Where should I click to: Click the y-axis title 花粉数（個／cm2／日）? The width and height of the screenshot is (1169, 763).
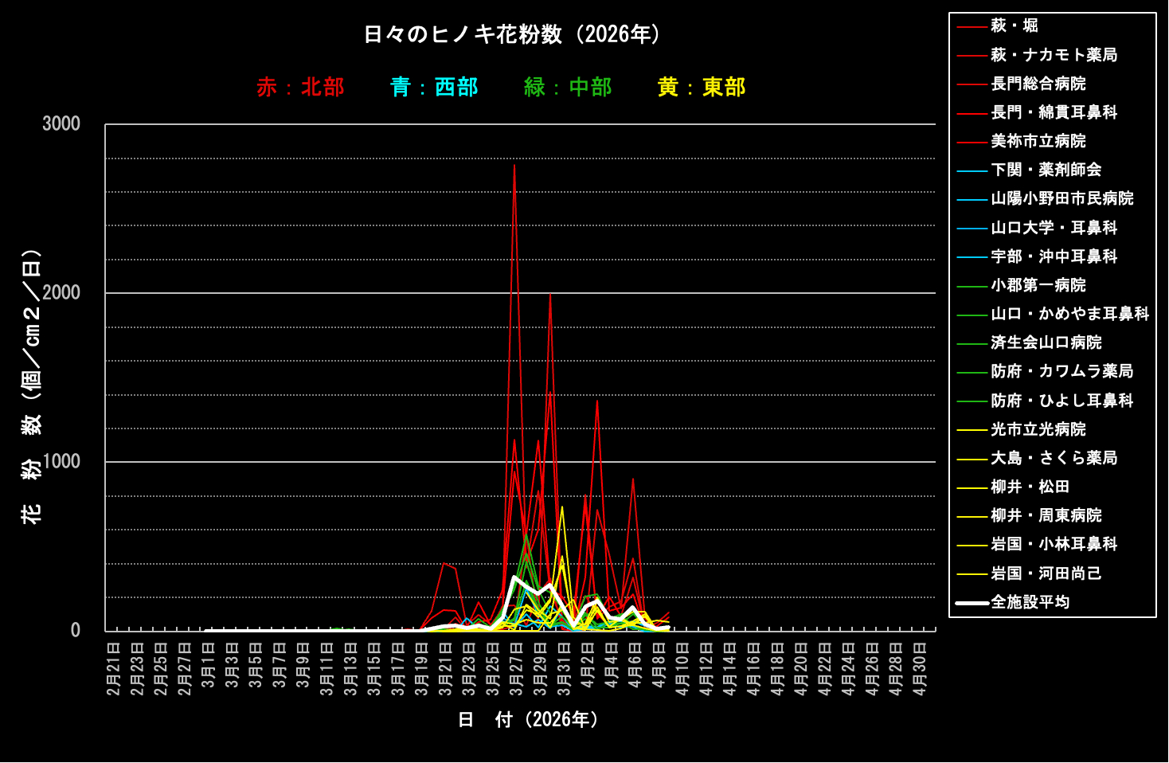tap(32, 386)
